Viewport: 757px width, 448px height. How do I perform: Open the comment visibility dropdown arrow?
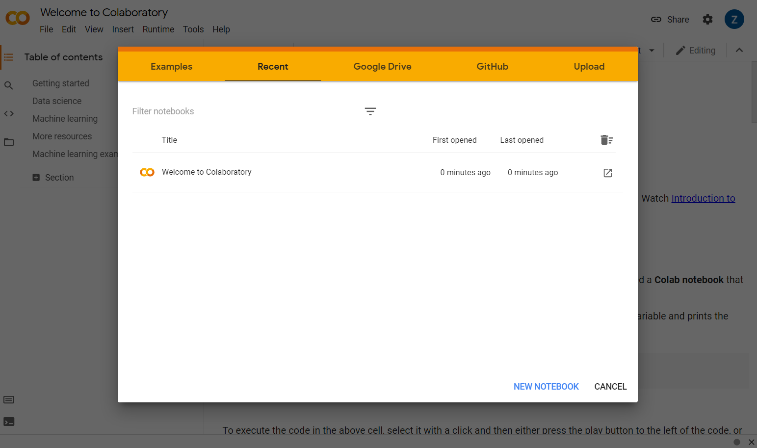click(651, 50)
